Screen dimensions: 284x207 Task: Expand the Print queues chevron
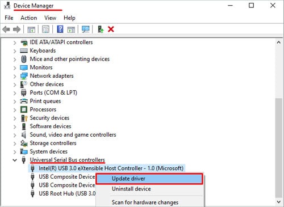tap(15, 102)
